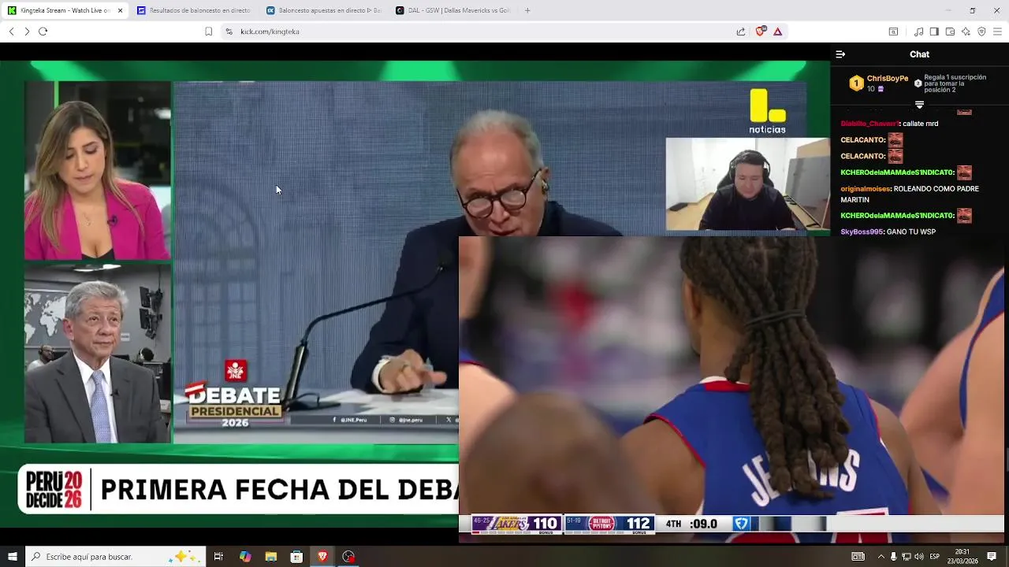Open Brave Rewards triangle icon
The height and width of the screenshot is (567, 1009).
tap(777, 31)
